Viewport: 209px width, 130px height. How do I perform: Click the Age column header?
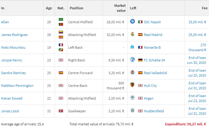pyautogui.click(x=49, y=8)
